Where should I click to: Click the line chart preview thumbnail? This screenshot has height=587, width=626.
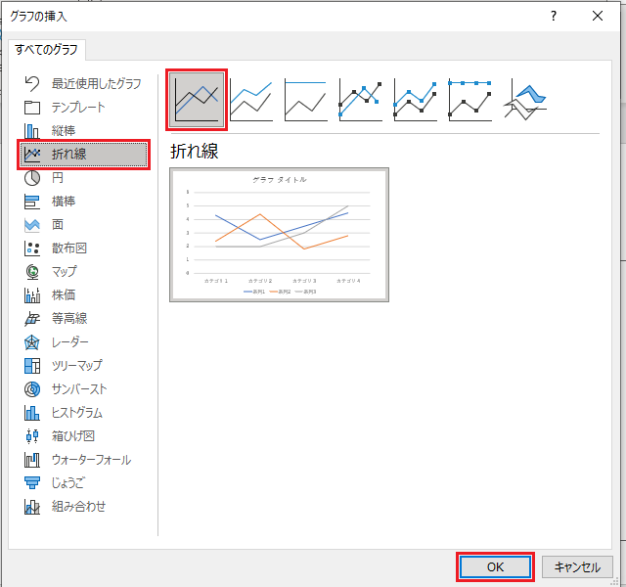(279, 235)
